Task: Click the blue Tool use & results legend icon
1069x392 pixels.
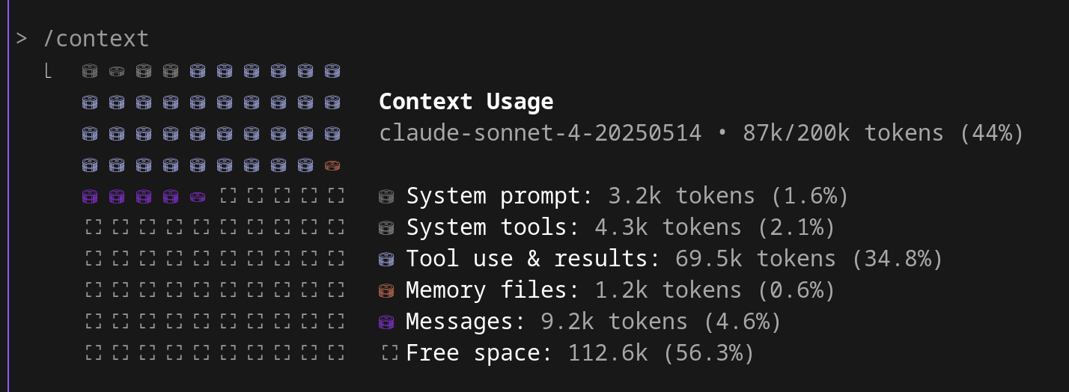Action: pos(386,260)
